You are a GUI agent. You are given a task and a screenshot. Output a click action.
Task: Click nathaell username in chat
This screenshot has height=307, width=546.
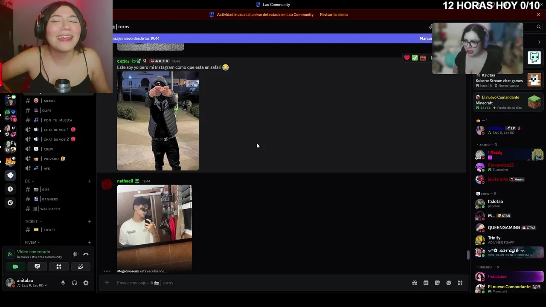click(x=125, y=181)
